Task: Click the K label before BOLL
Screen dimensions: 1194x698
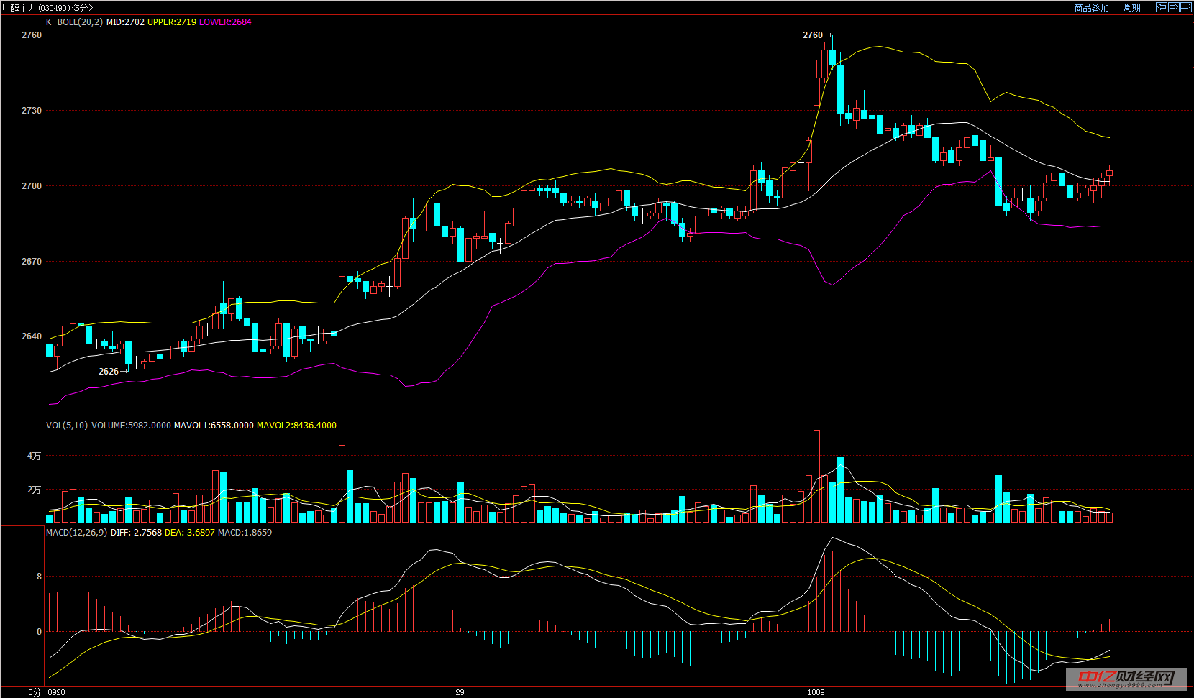Action: (x=49, y=22)
